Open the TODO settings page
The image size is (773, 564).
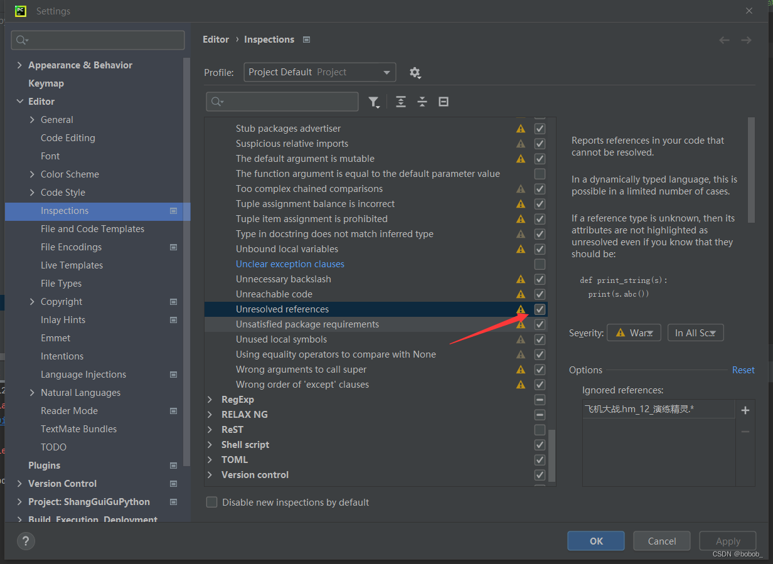pos(53,447)
